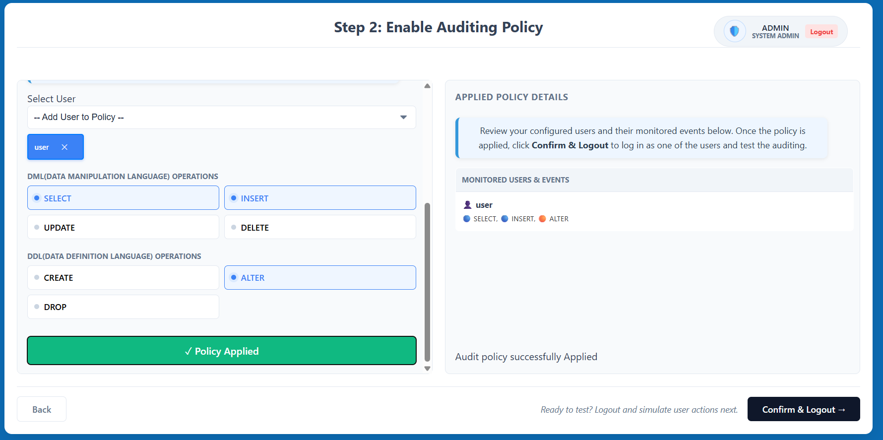Screen dimensions: 883x440
Task: Remove the user tag with X icon
Action: point(64,147)
